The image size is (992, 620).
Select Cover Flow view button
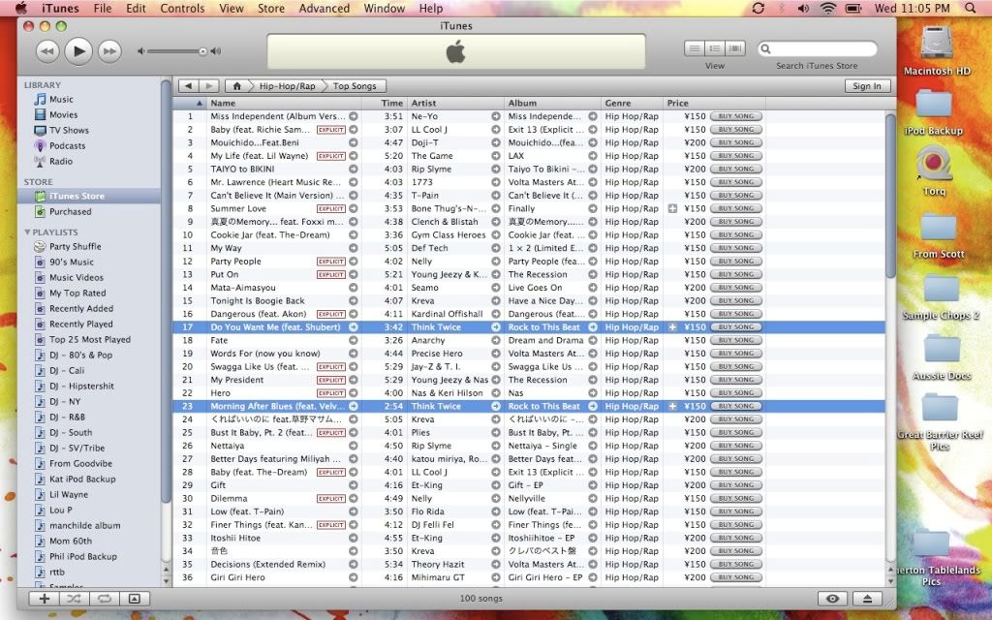point(735,48)
